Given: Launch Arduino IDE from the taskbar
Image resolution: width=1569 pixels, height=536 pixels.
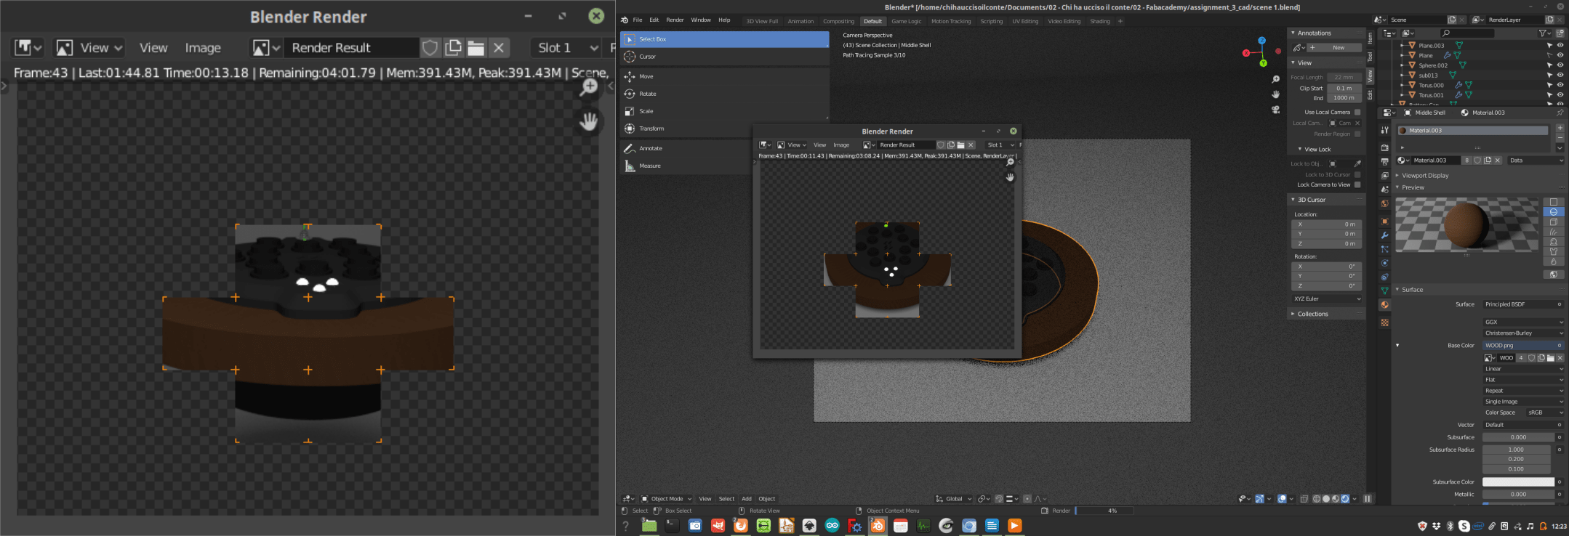Looking at the screenshot, I should click(x=832, y=525).
